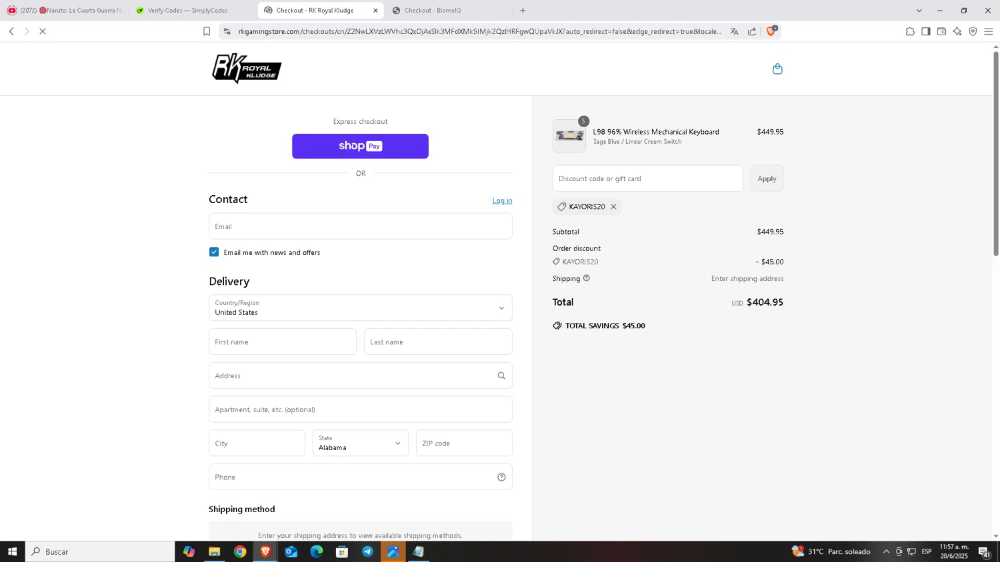Open Copilot from the taskbar
The width and height of the screenshot is (1000, 562).
tap(189, 551)
